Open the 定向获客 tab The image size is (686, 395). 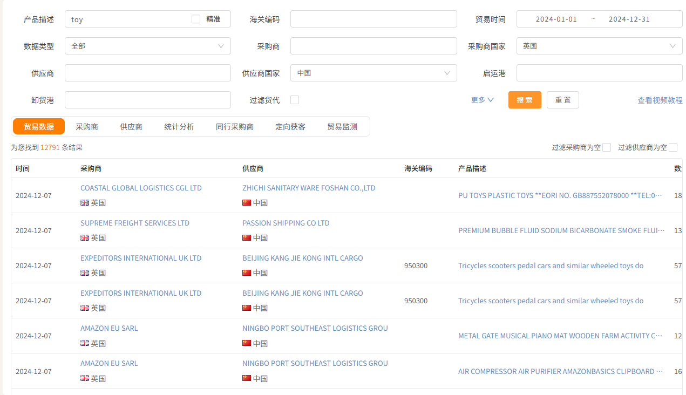290,127
